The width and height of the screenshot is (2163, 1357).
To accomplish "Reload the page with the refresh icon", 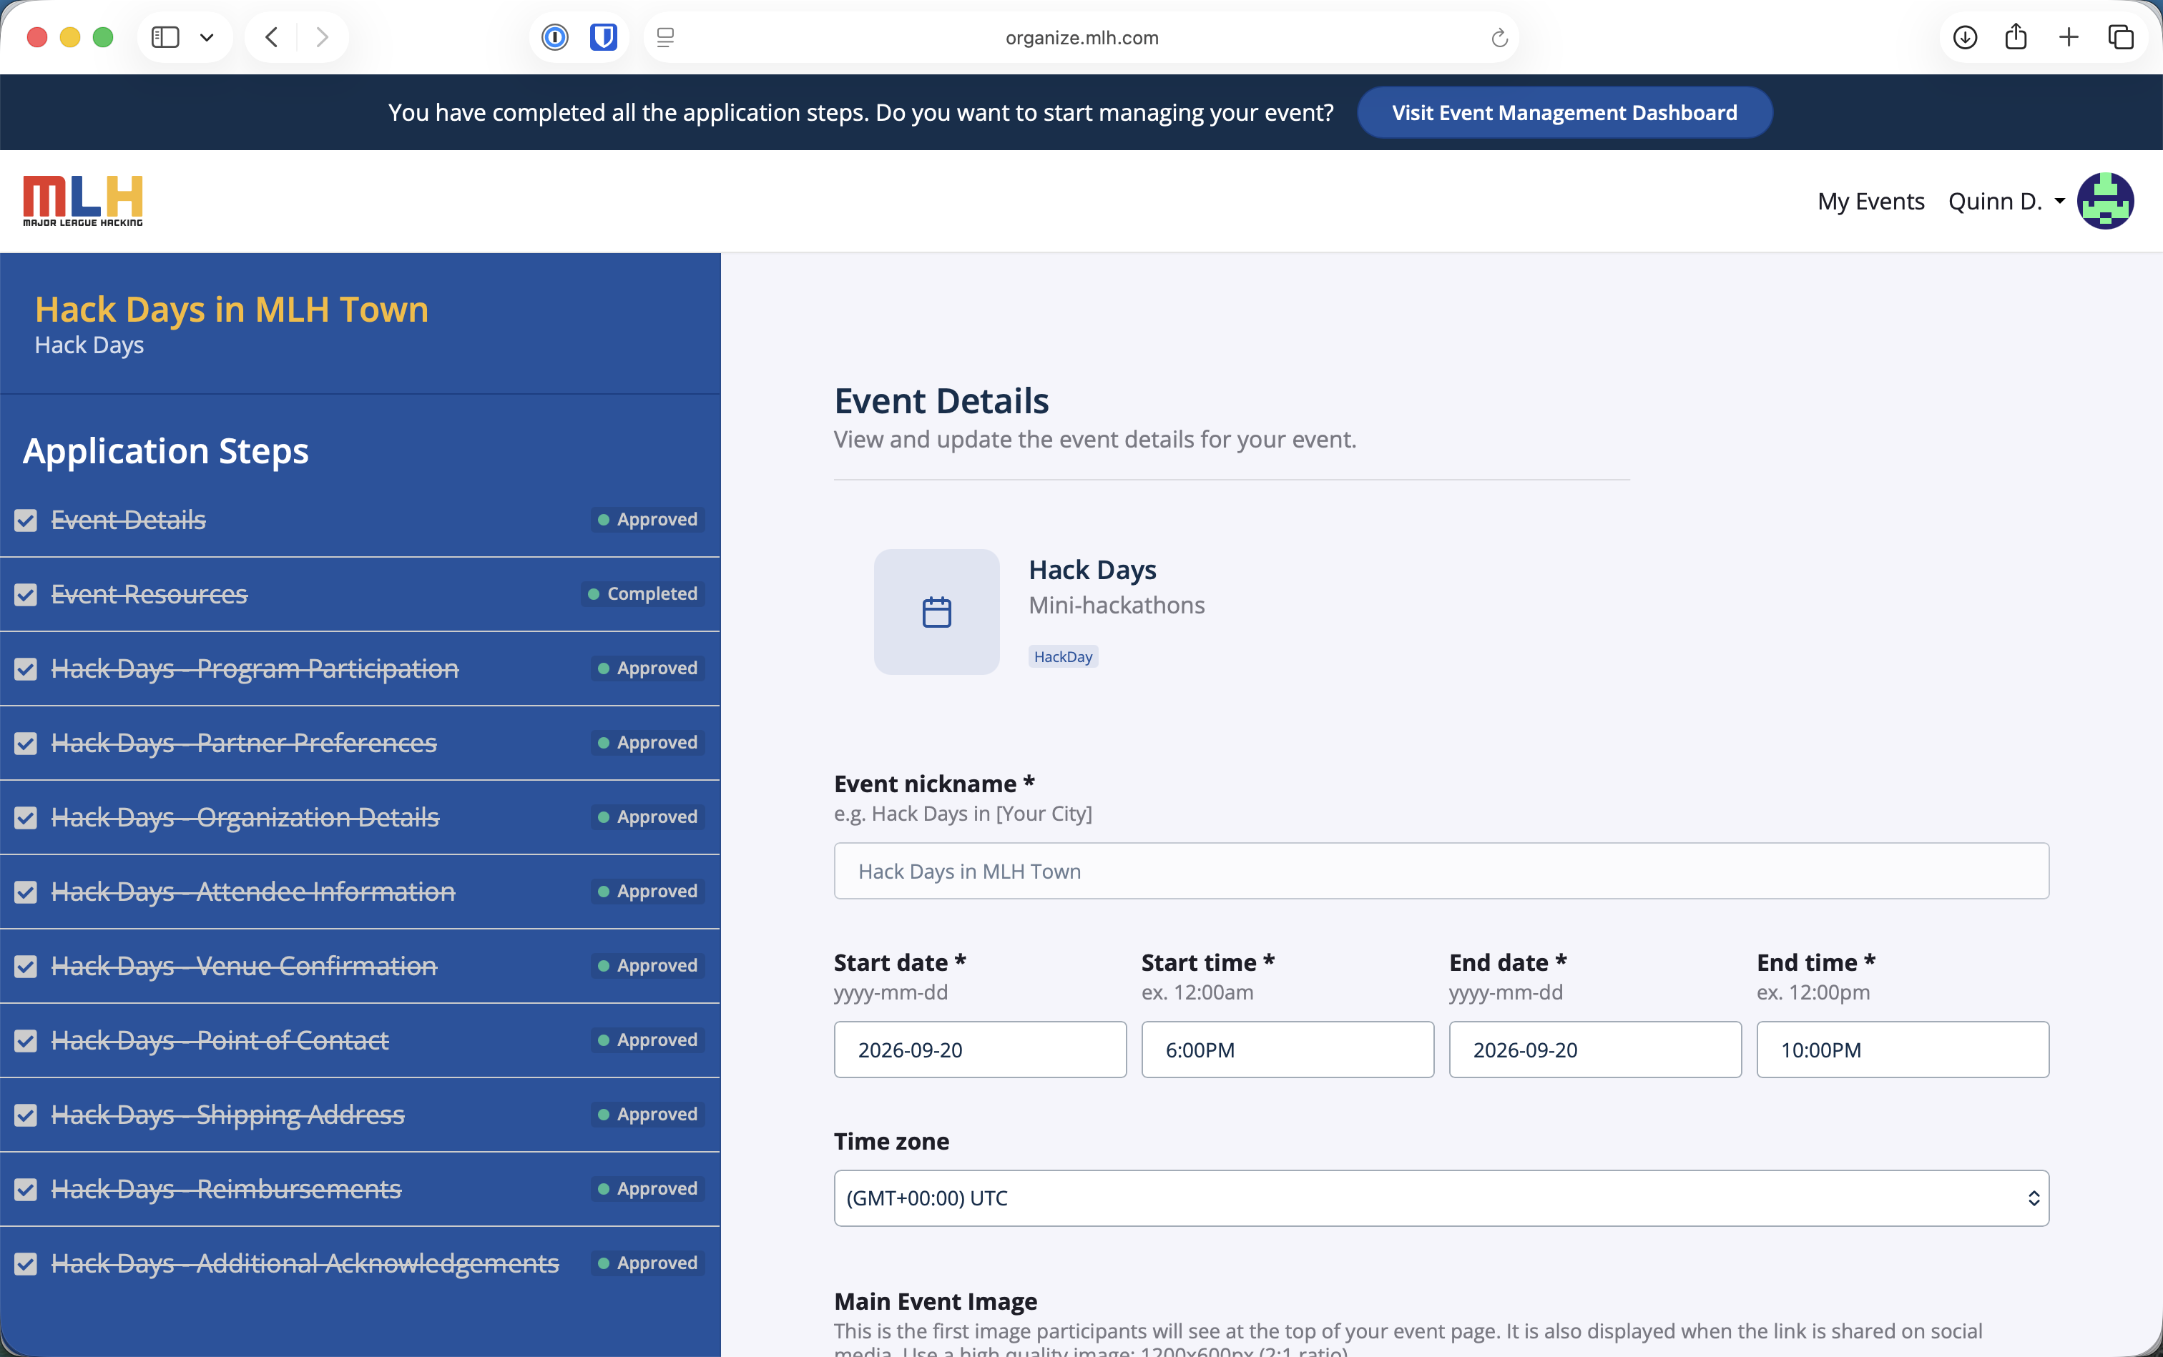I will click(1499, 38).
